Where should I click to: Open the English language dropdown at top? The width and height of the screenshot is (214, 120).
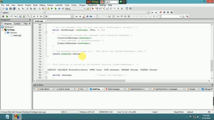coord(117,2)
